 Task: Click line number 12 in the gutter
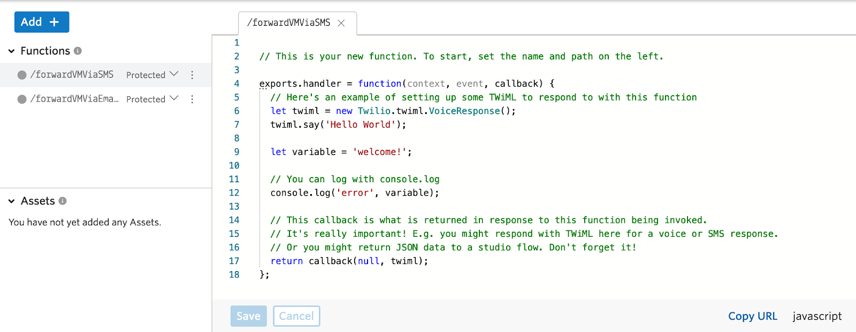click(234, 193)
